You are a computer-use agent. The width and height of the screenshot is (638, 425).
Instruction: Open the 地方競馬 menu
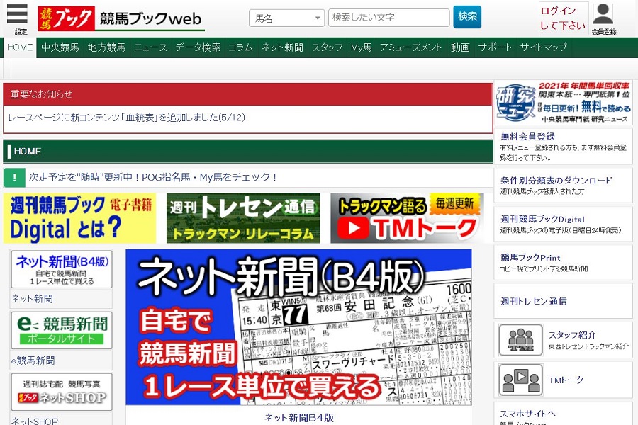pyautogui.click(x=106, y=47)
